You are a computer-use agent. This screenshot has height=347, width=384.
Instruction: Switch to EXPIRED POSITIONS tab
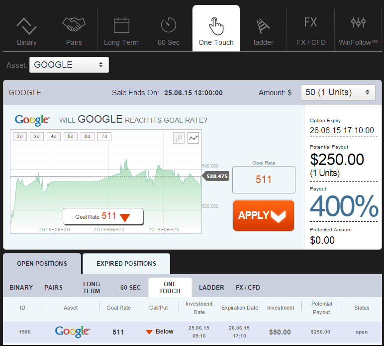[126, 264]
